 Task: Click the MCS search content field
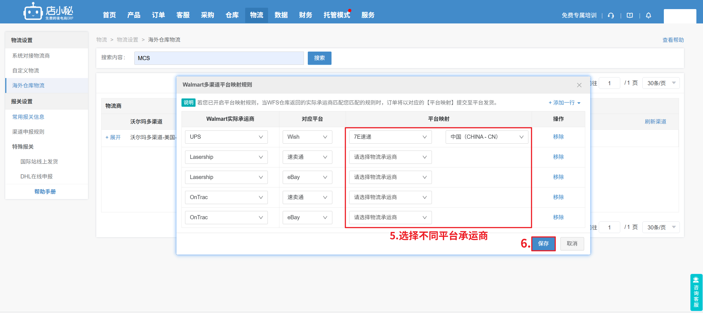[x=219, y=58]
